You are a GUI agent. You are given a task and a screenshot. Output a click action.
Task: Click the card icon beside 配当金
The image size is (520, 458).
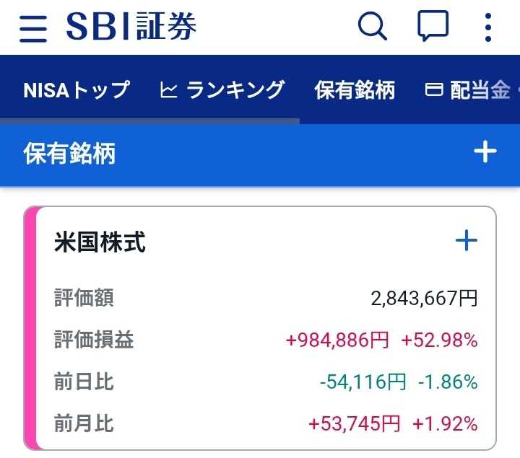433,90
